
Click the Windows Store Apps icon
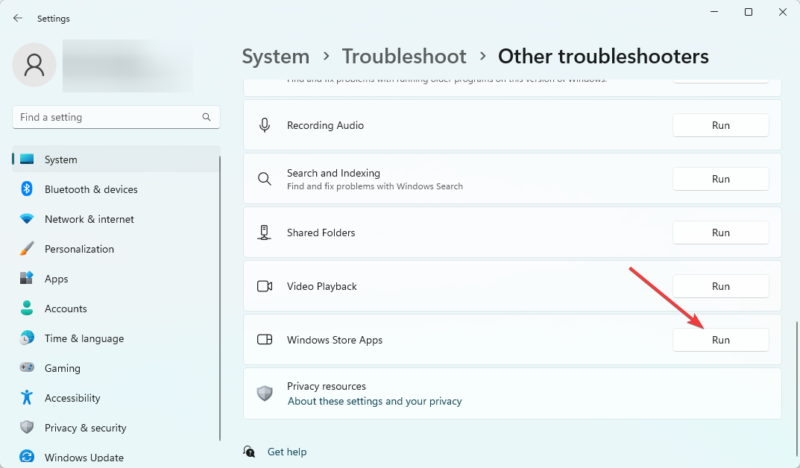[264, 340]
